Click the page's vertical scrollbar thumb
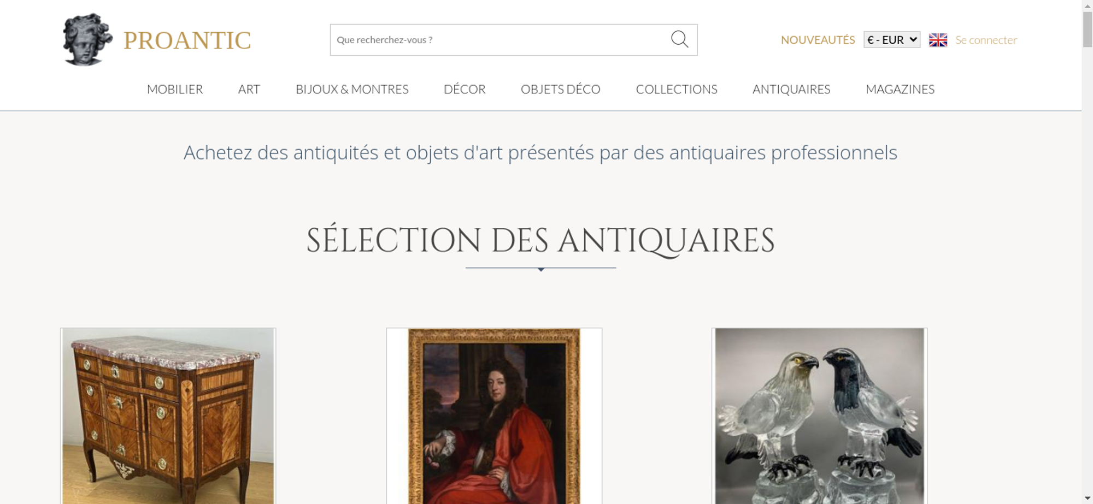Screen dimensions: 1093x504 1088,29
